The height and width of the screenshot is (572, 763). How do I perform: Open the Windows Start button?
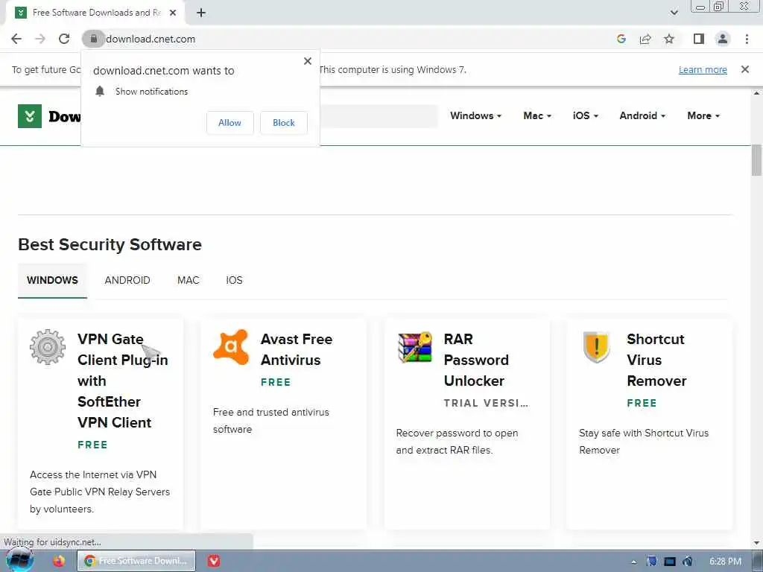pyautogui.click(x=20, y=560)
